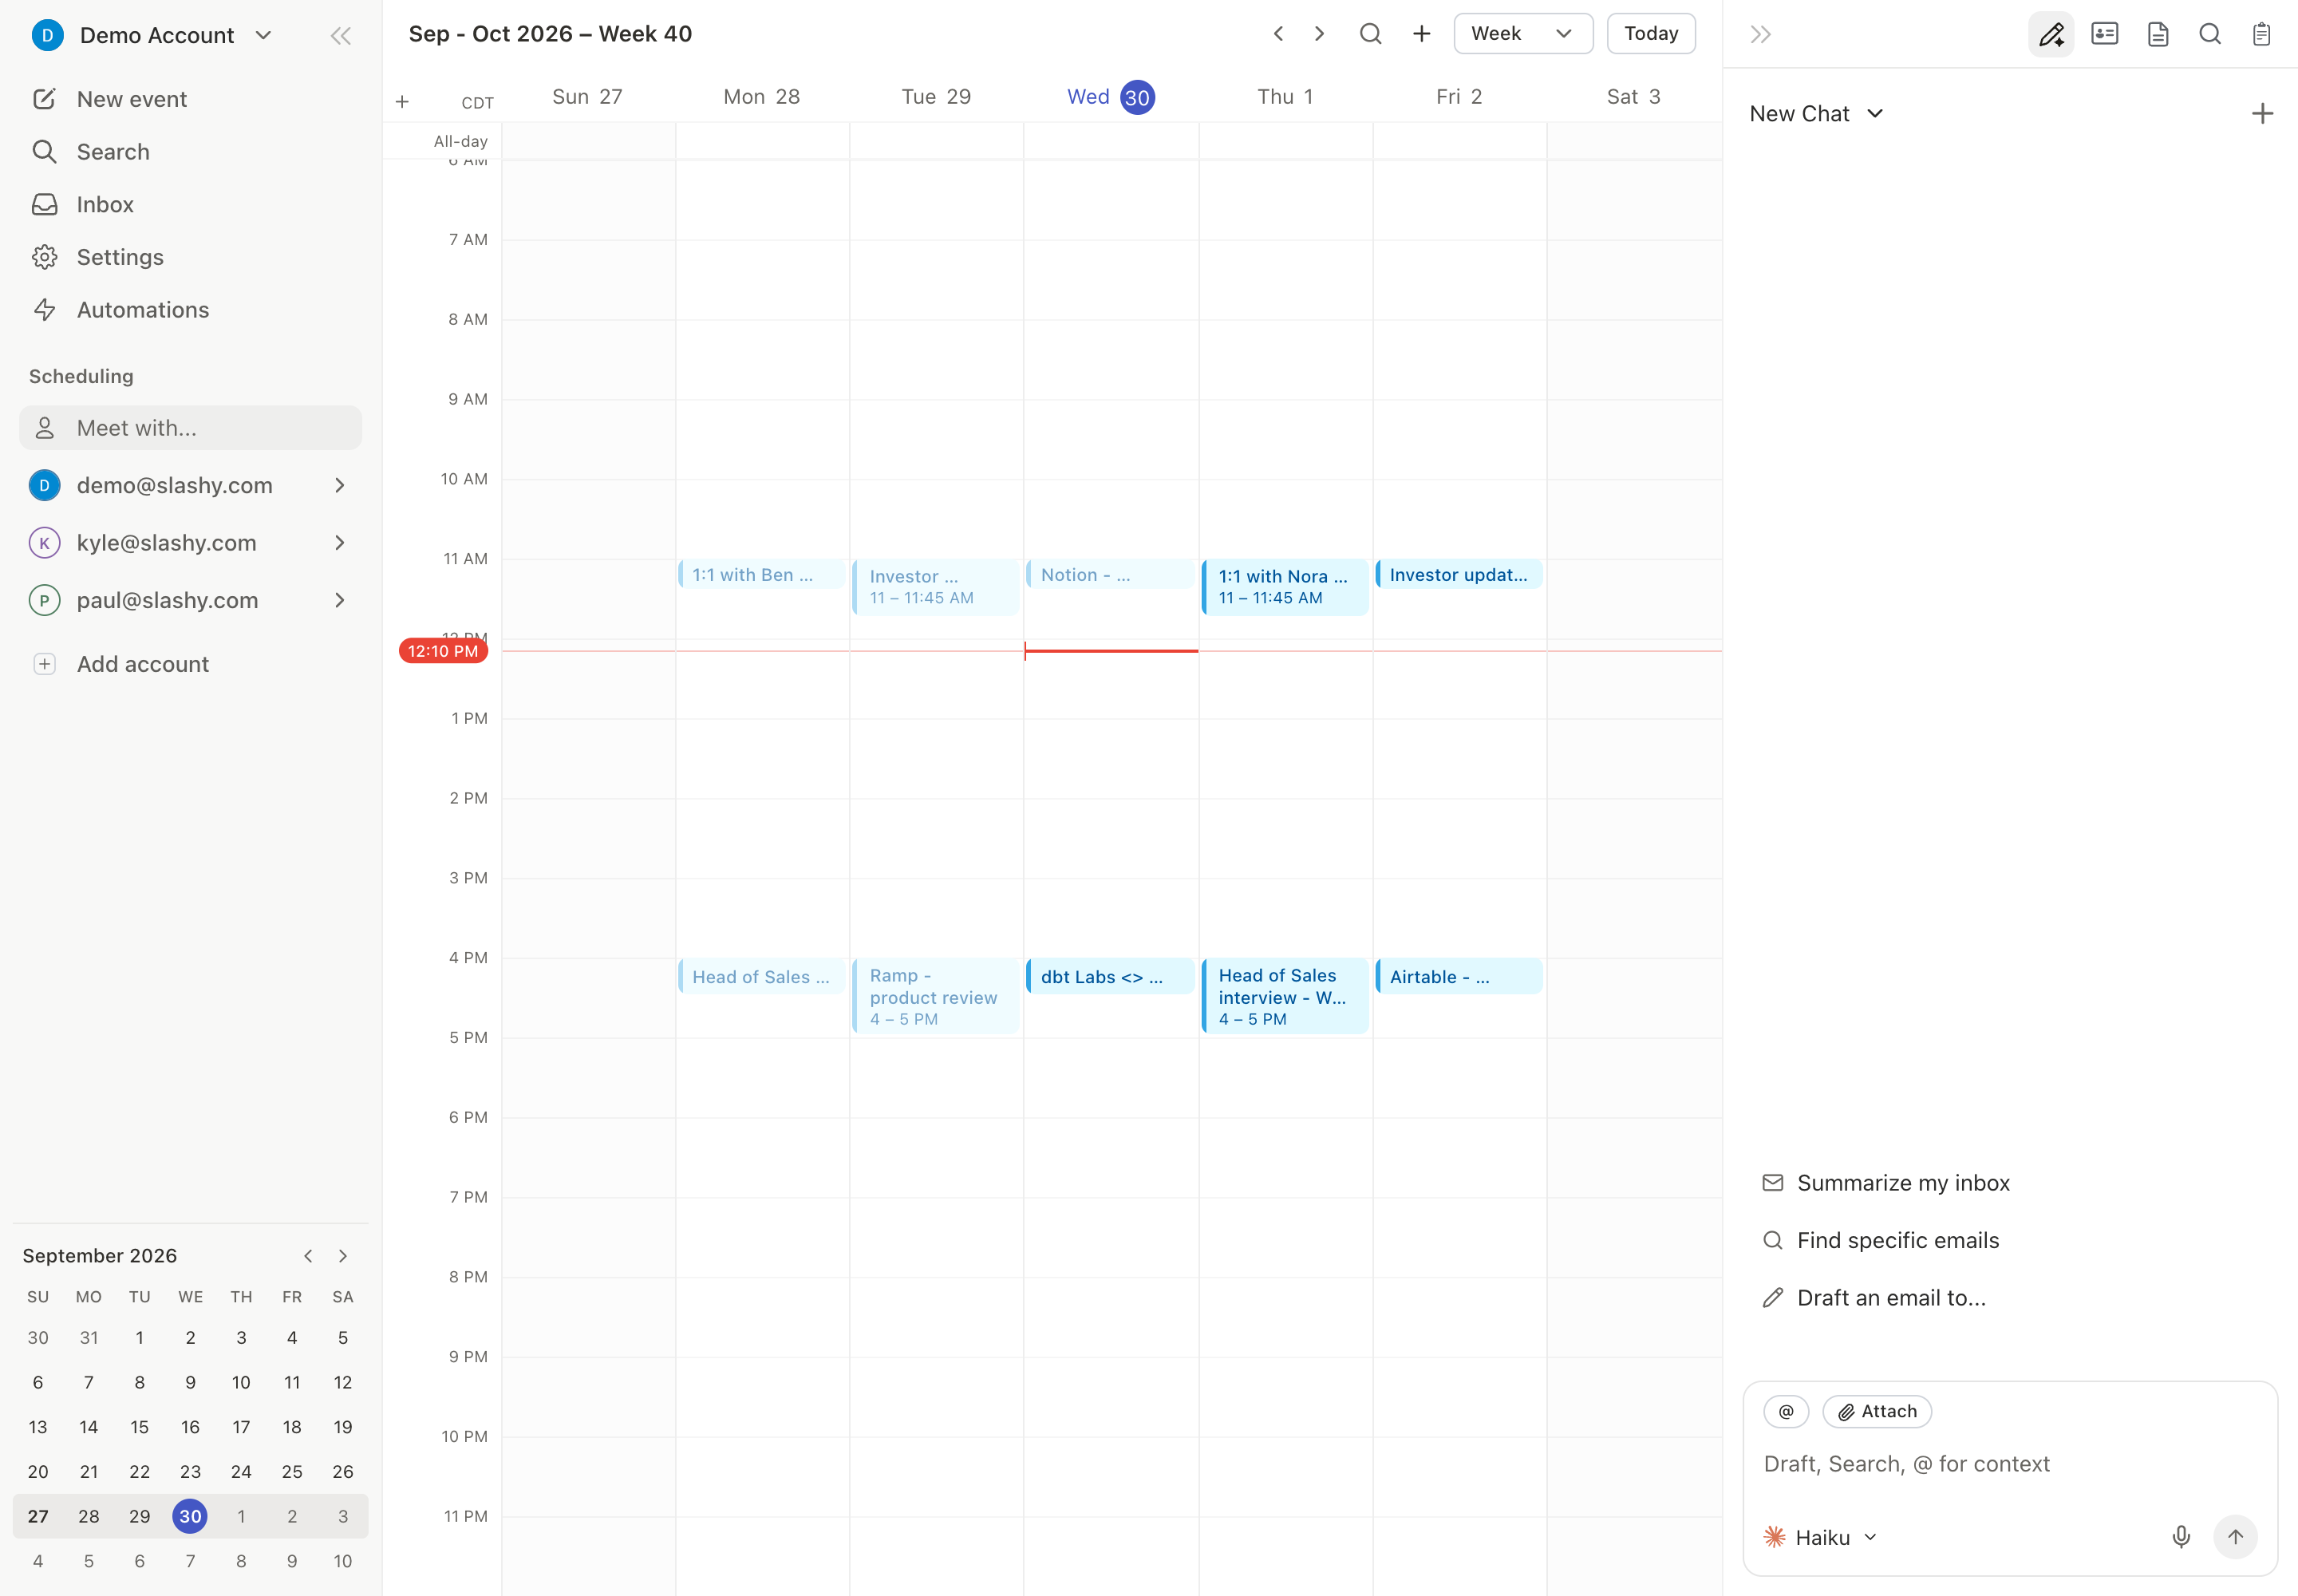Open the document icon in chat toolbar
Image resolution: width=2298 pixels, height=1596 pixels.
2158,35
